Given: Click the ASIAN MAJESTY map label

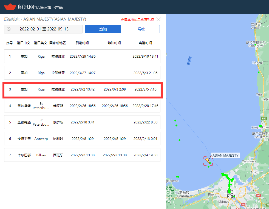Looking at the screenshot, I should 225,155.
